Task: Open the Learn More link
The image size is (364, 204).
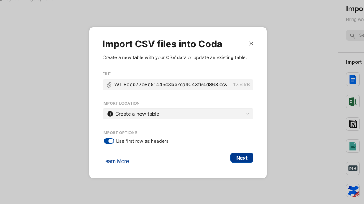Action: (x=116, y=161)
